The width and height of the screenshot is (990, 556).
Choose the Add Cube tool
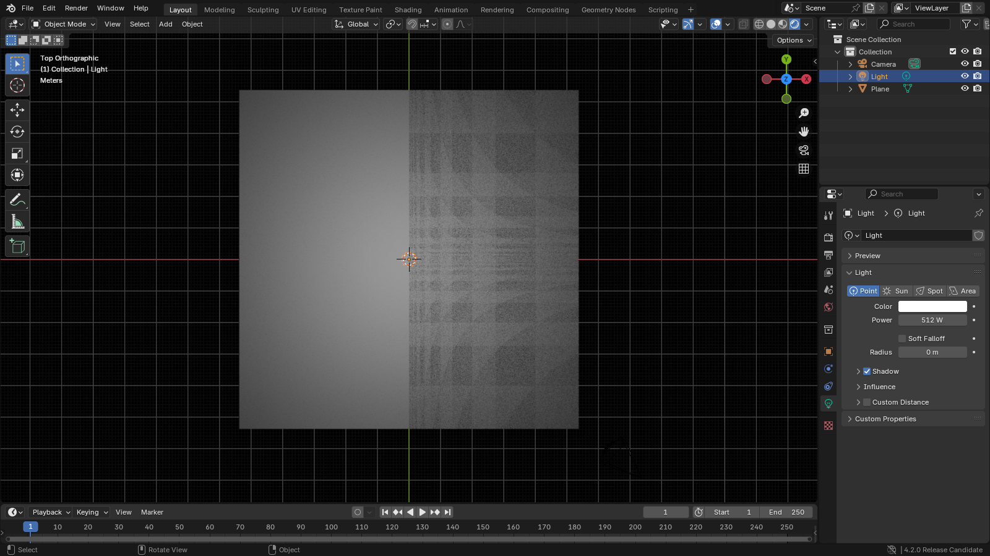[17, 246]
